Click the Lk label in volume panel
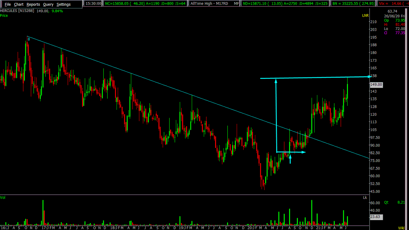 coord(365,198)
